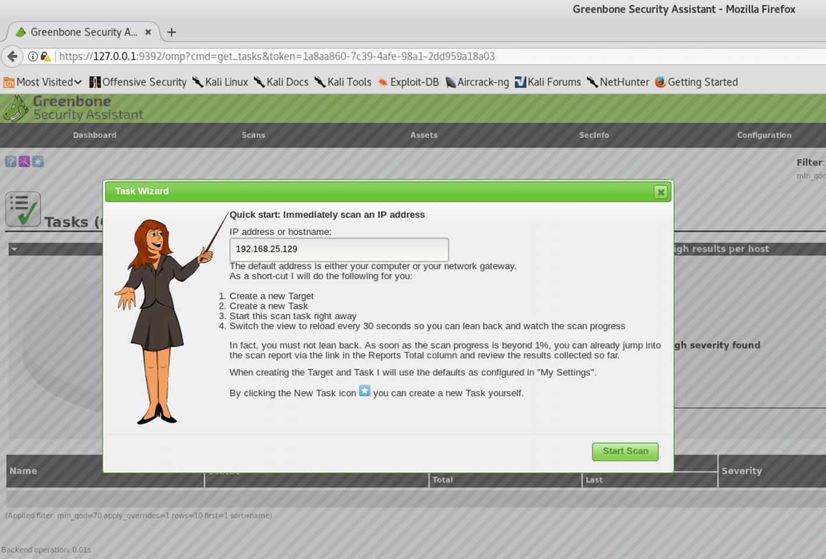Click the Last report column header

594,480
